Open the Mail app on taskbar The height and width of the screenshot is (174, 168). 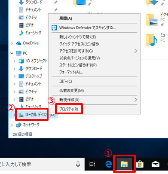click(156, 164)
